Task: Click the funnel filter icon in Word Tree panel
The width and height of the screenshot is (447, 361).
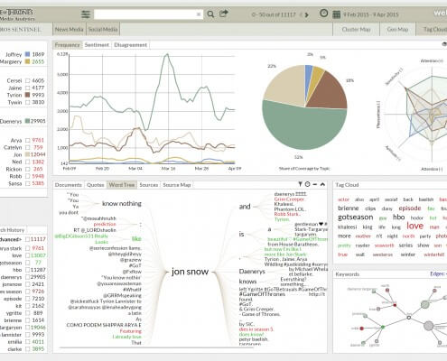Action: [x=300, y=184]
